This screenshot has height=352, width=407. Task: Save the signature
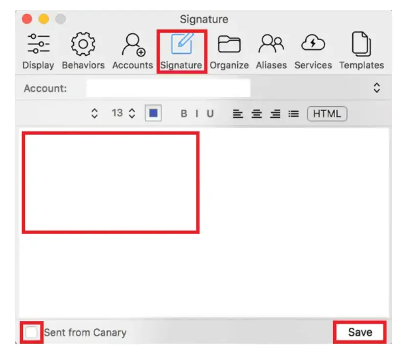pyautogui.click(x=360, y=332)
